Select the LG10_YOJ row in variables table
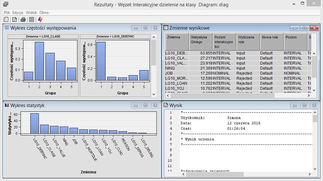Image resolution: width=323 pixels, height=181 pixels. coord(239,88)
